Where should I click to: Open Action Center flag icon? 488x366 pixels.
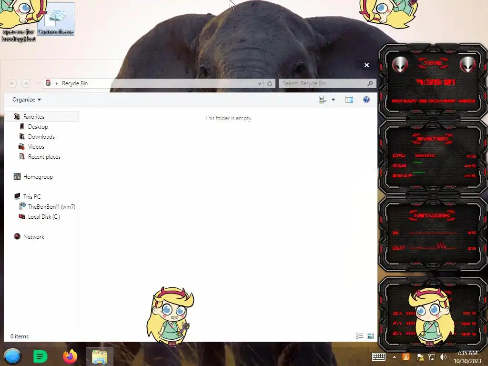[420, 357]
